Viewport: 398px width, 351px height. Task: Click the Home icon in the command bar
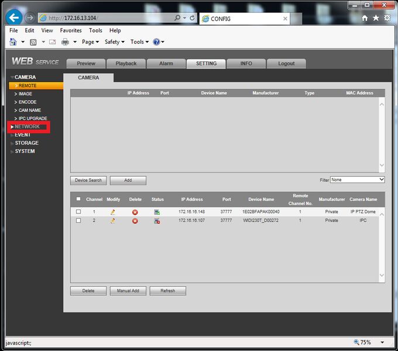click(13, 42)
